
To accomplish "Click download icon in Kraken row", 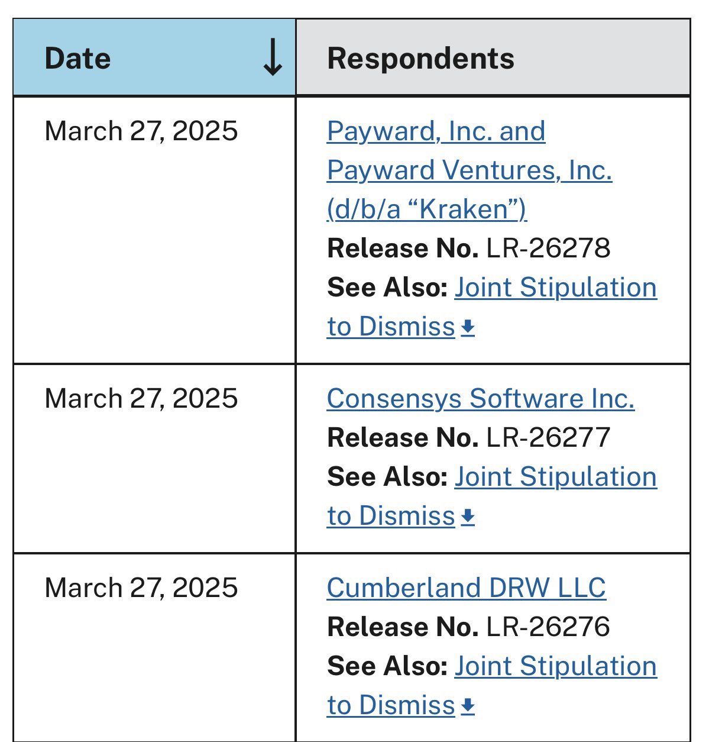I will [468, 327].
